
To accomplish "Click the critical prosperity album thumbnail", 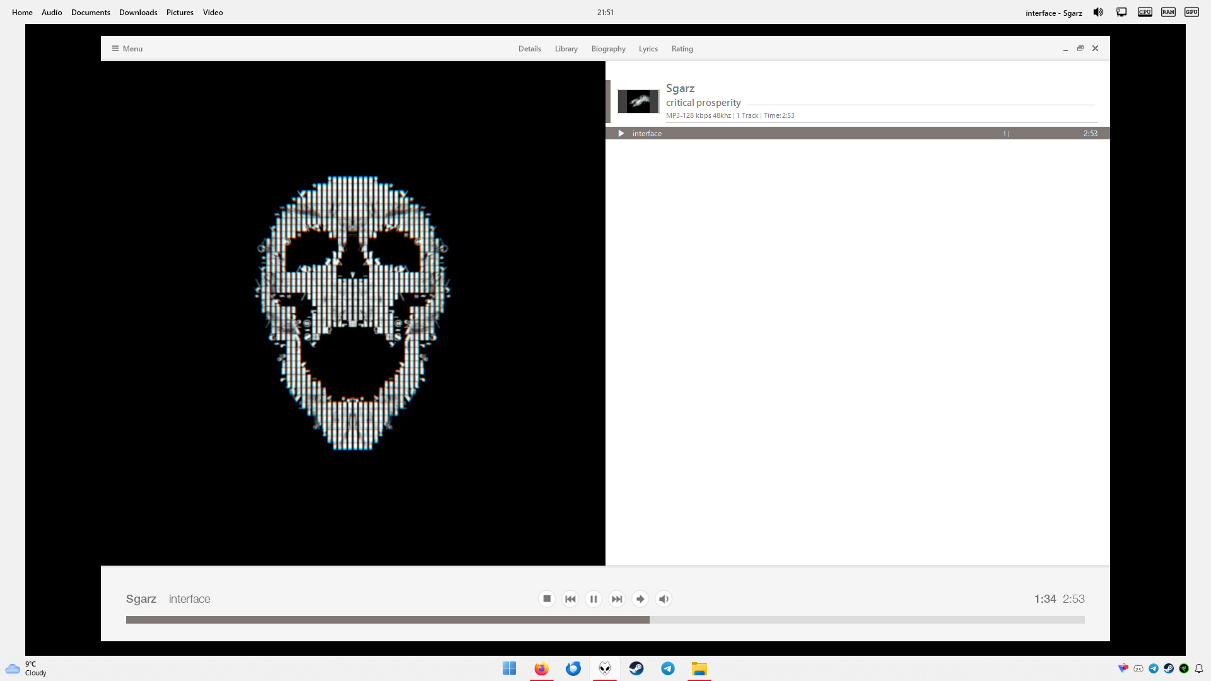I will (x=638, y=102).
